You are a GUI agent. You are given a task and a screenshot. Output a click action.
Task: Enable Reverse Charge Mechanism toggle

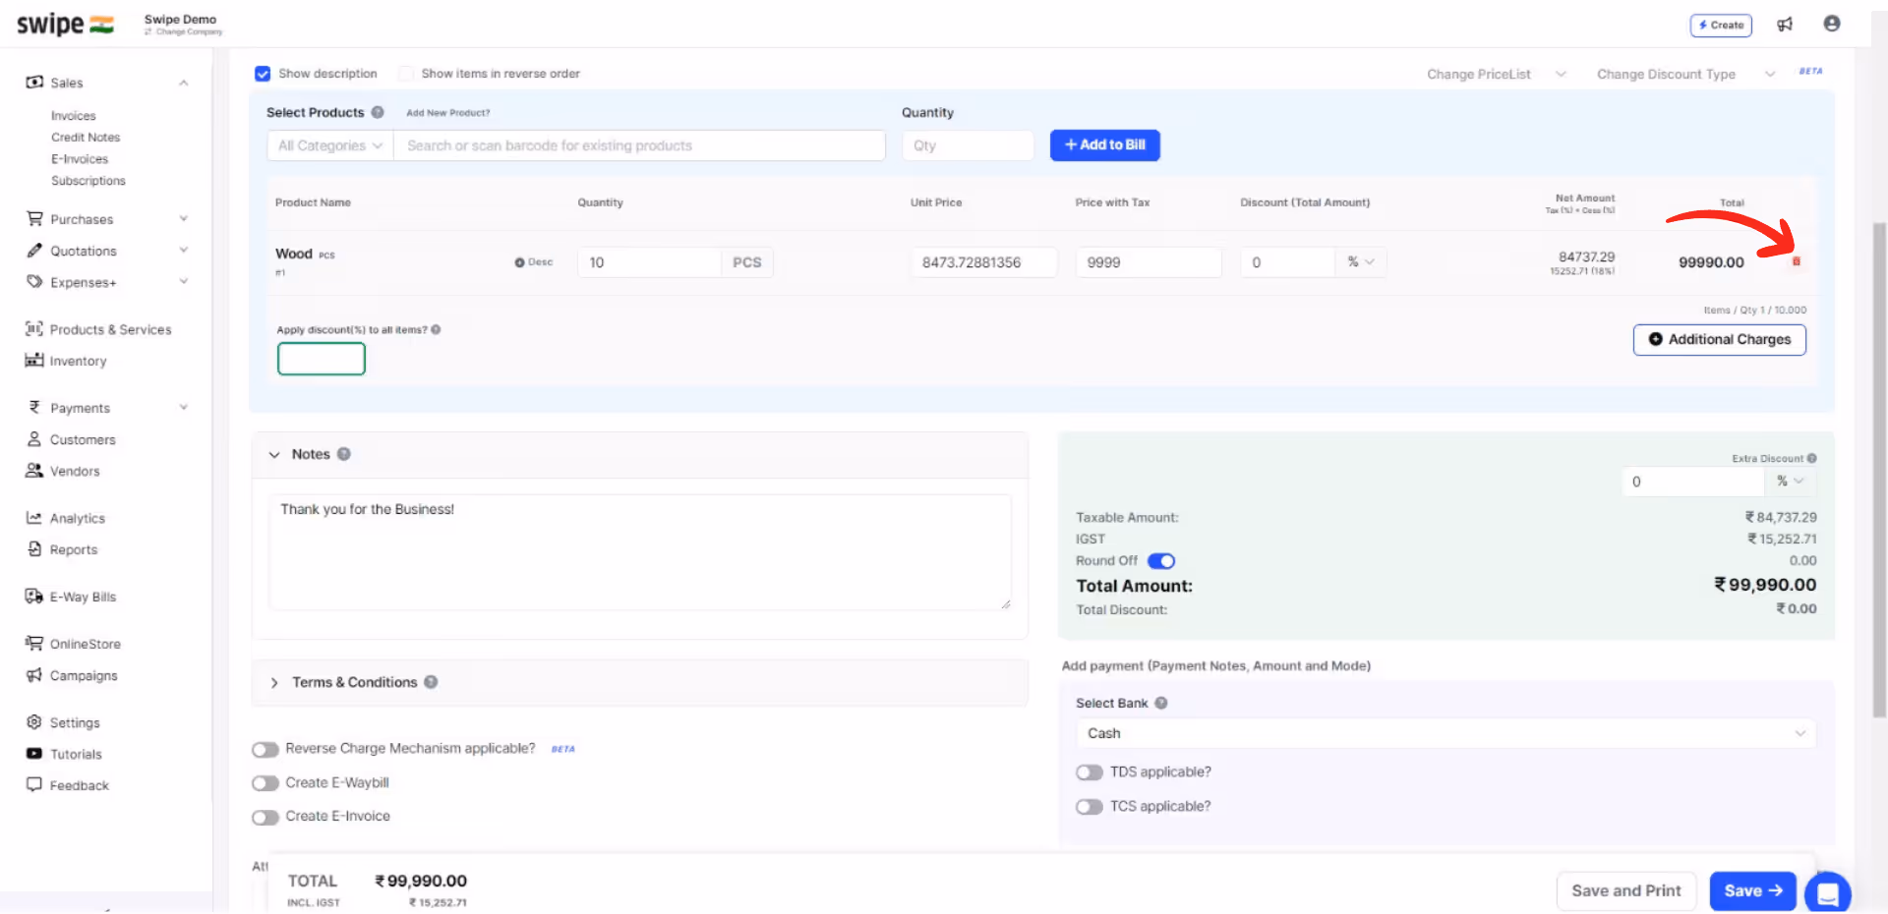265,750
